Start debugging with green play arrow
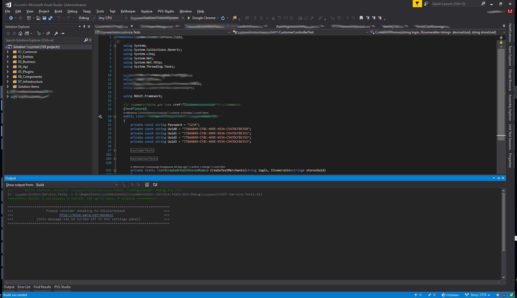 coord(189,18)
